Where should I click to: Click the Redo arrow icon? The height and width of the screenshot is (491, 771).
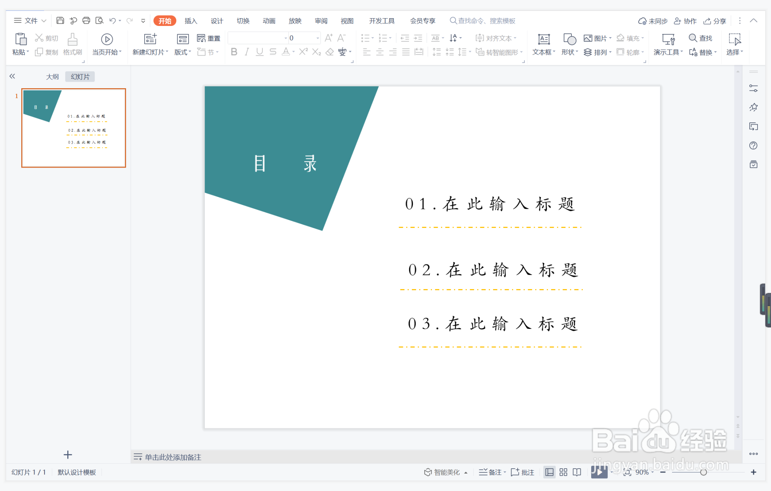[130, 21]
